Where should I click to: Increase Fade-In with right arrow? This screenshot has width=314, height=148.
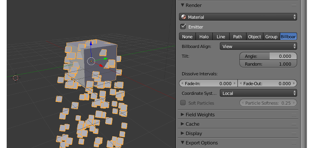(235, 84)
